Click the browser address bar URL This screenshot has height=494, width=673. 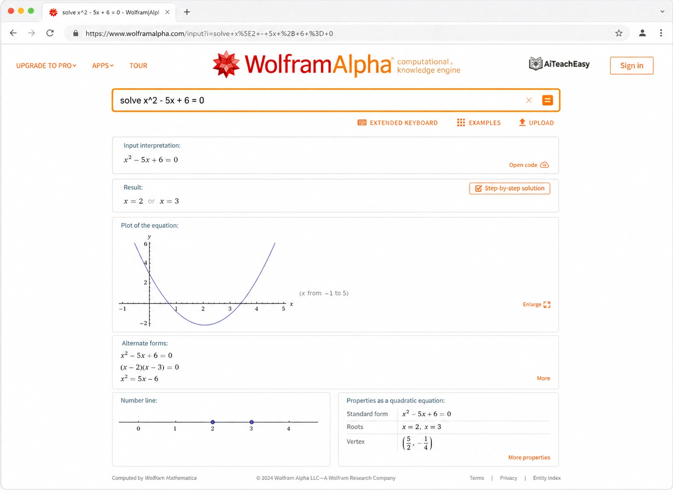[x=209, y=33]
